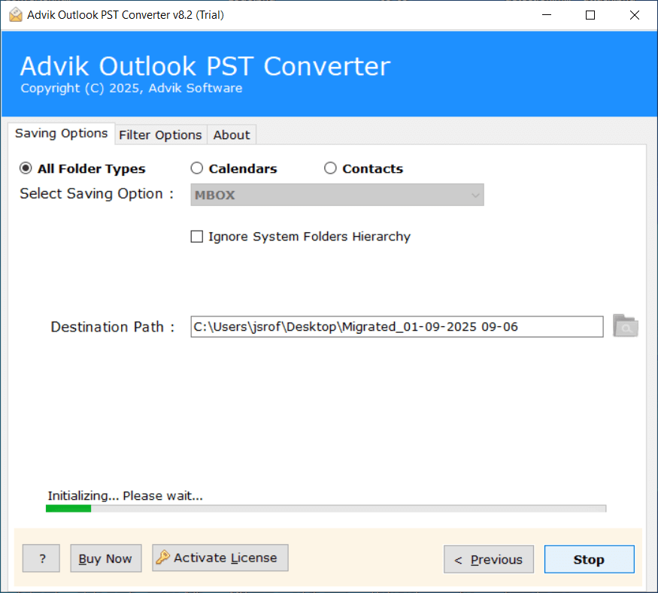The height and width of the screenshot is (593, 658).
Task: Open the MBOX saving option dropdown
Action: 337,195
